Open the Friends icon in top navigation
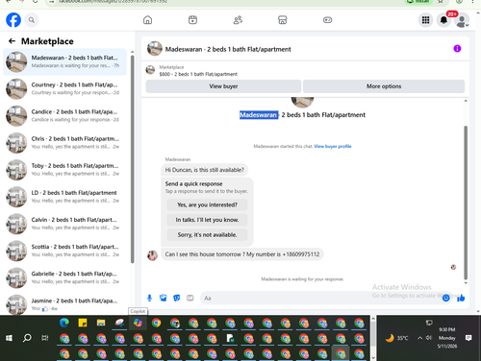 coord(238,20)
